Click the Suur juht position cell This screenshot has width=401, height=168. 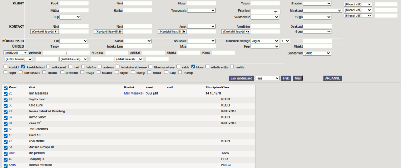tap(152, 94)
